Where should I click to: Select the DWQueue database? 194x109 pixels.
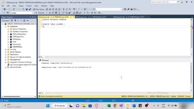point(17,39)
